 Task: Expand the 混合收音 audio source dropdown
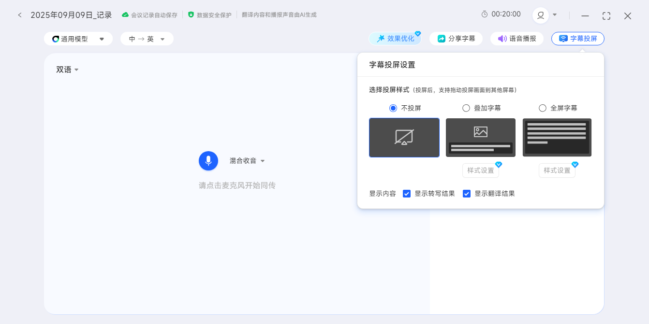[x=247, y=161]
